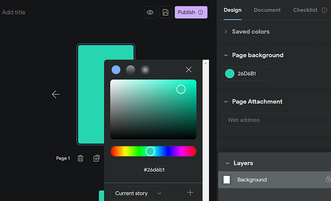Viewport: 331px width, 201px height.
Task: Click the saturation picker circle handle
Action: (x=181, y=89)
